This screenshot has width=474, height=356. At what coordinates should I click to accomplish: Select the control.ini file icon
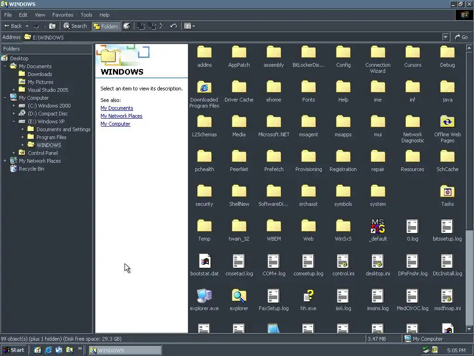point(343,261)
